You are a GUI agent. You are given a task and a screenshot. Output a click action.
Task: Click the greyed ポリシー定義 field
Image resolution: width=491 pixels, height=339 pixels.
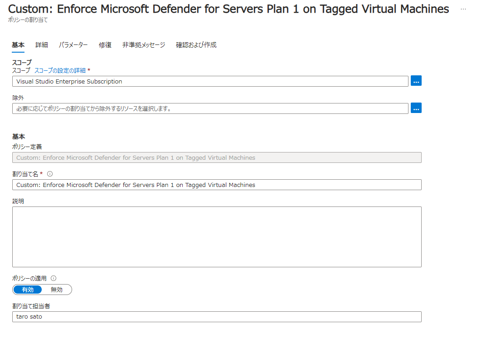click(x=217, y=157)
